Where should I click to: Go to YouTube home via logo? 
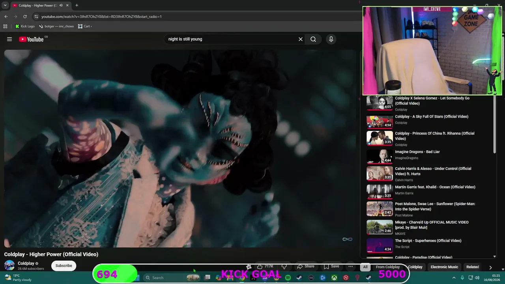coord(31,39)
